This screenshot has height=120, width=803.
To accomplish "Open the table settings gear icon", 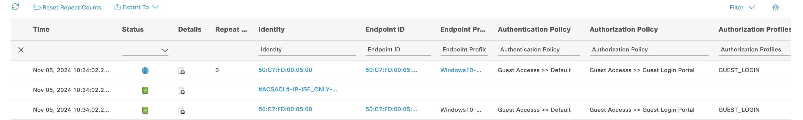I will tap(775, 7).
